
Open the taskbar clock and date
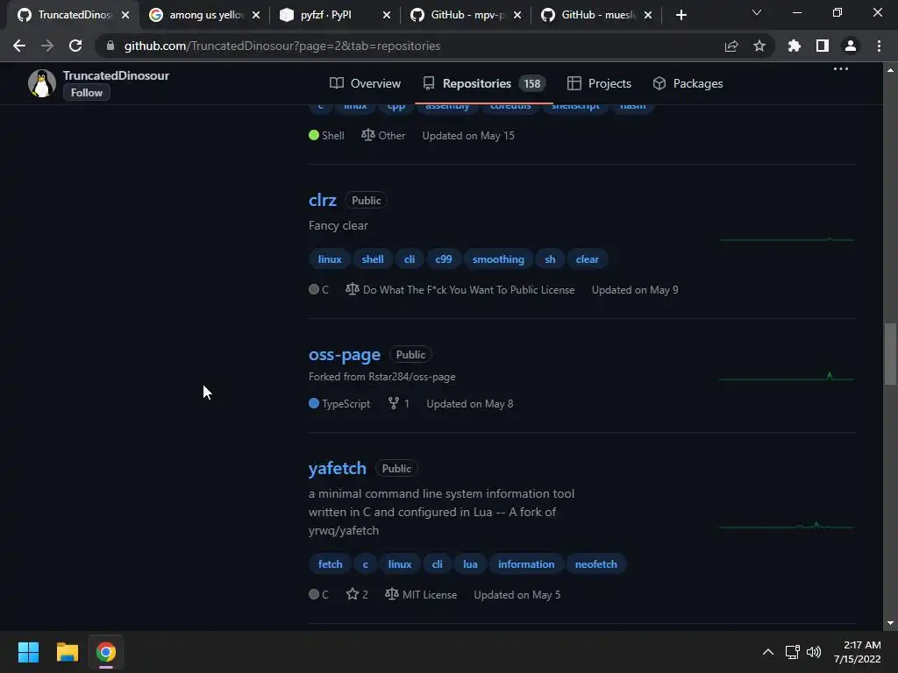pos(858,652)
